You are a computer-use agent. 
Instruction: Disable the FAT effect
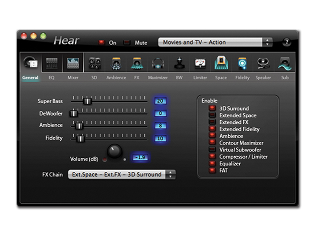point(212,170)
